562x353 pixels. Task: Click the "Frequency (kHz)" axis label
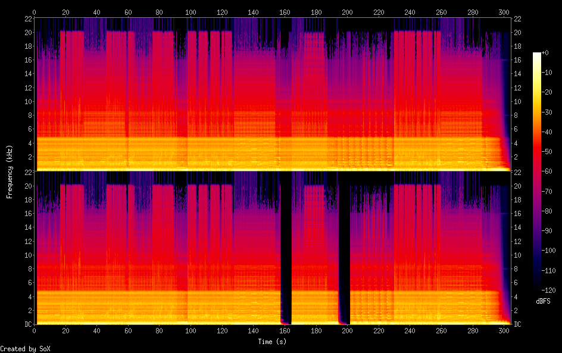tap(10, 171)
